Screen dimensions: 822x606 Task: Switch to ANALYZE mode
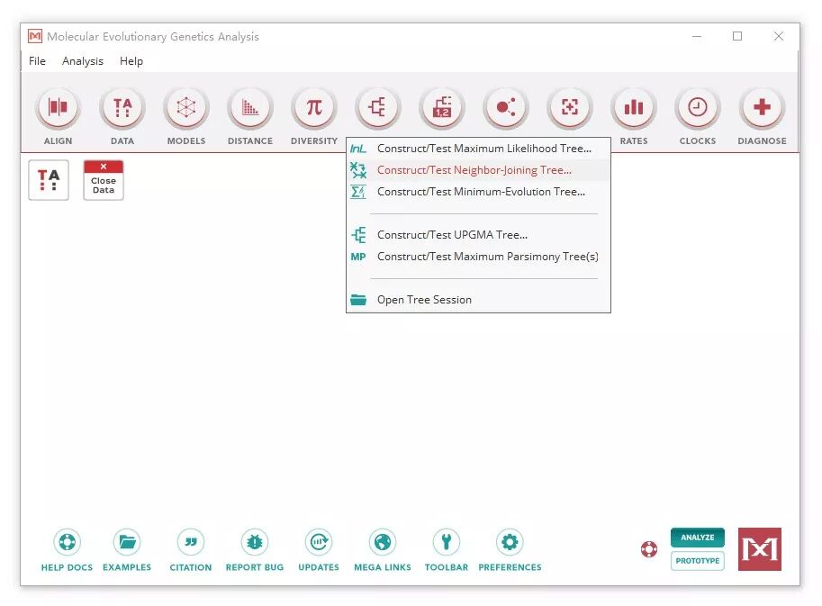coord(698,538)
